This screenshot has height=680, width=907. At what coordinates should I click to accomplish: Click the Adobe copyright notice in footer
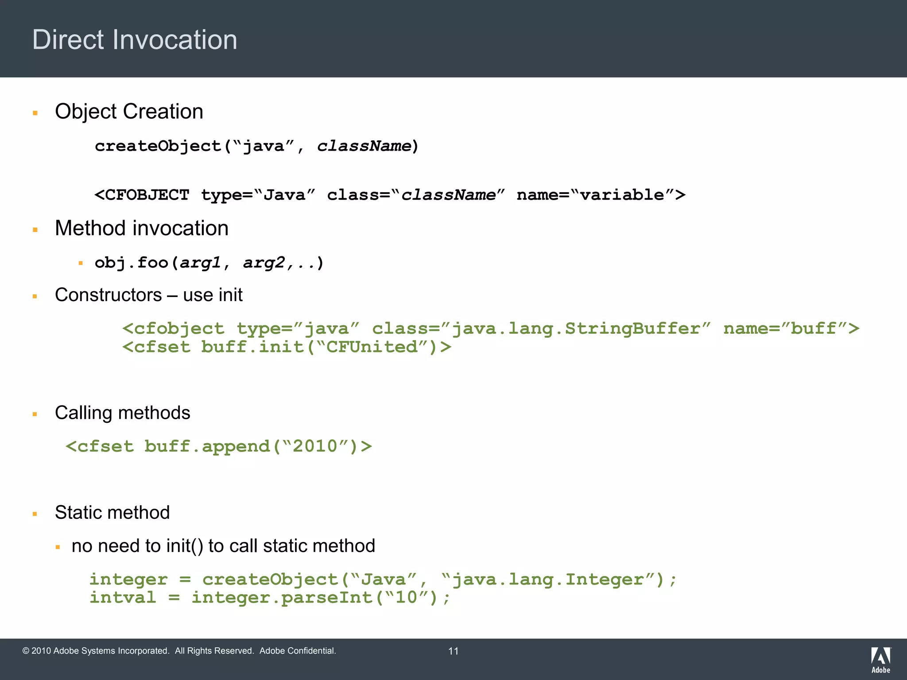click(x=179, y=651)
